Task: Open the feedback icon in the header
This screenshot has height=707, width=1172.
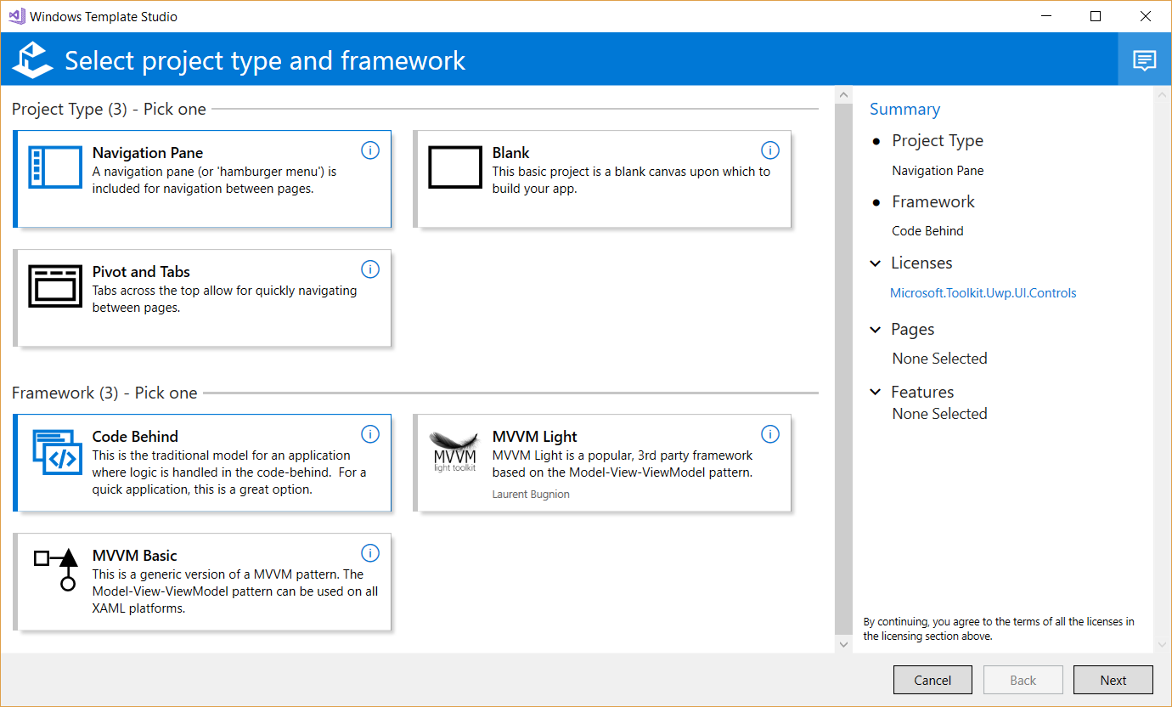Action: tap(1144, 59)
